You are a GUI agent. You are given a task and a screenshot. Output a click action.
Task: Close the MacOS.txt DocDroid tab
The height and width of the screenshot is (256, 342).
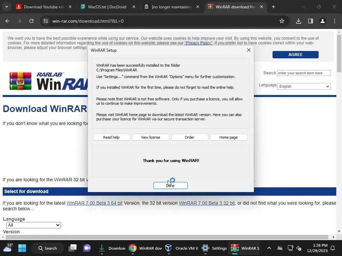pos(134,7)
